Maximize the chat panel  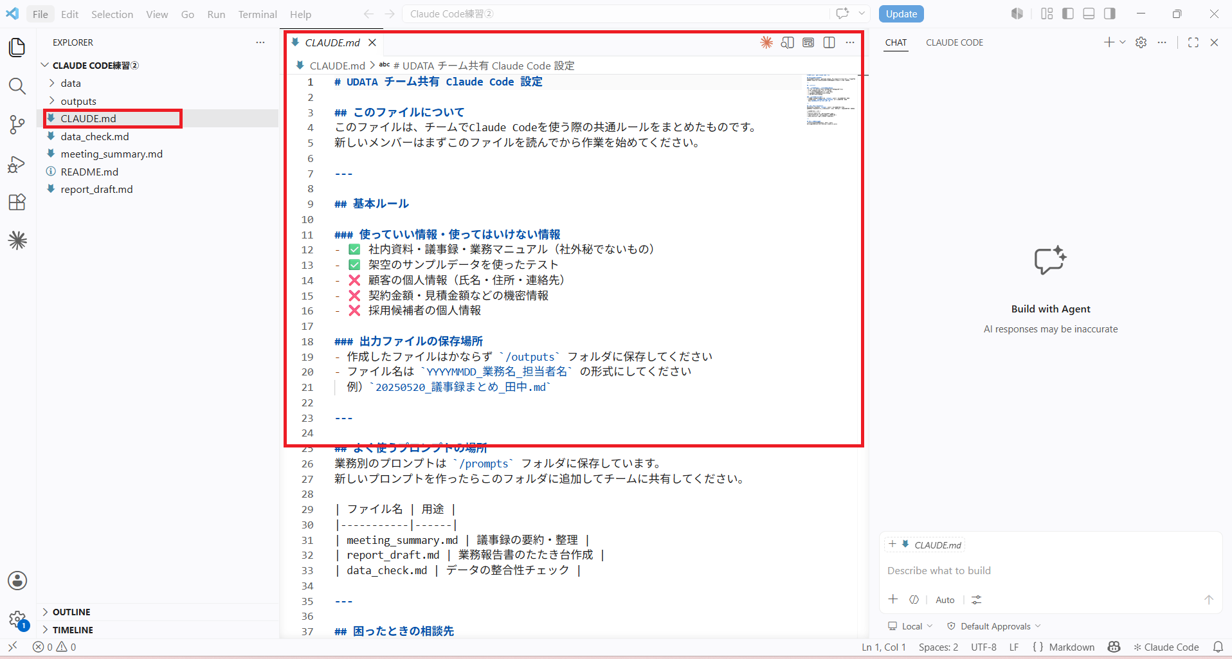click(1193, 42)
